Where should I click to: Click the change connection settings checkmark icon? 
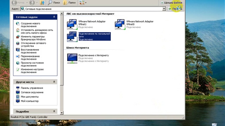[x=18, y=70]
